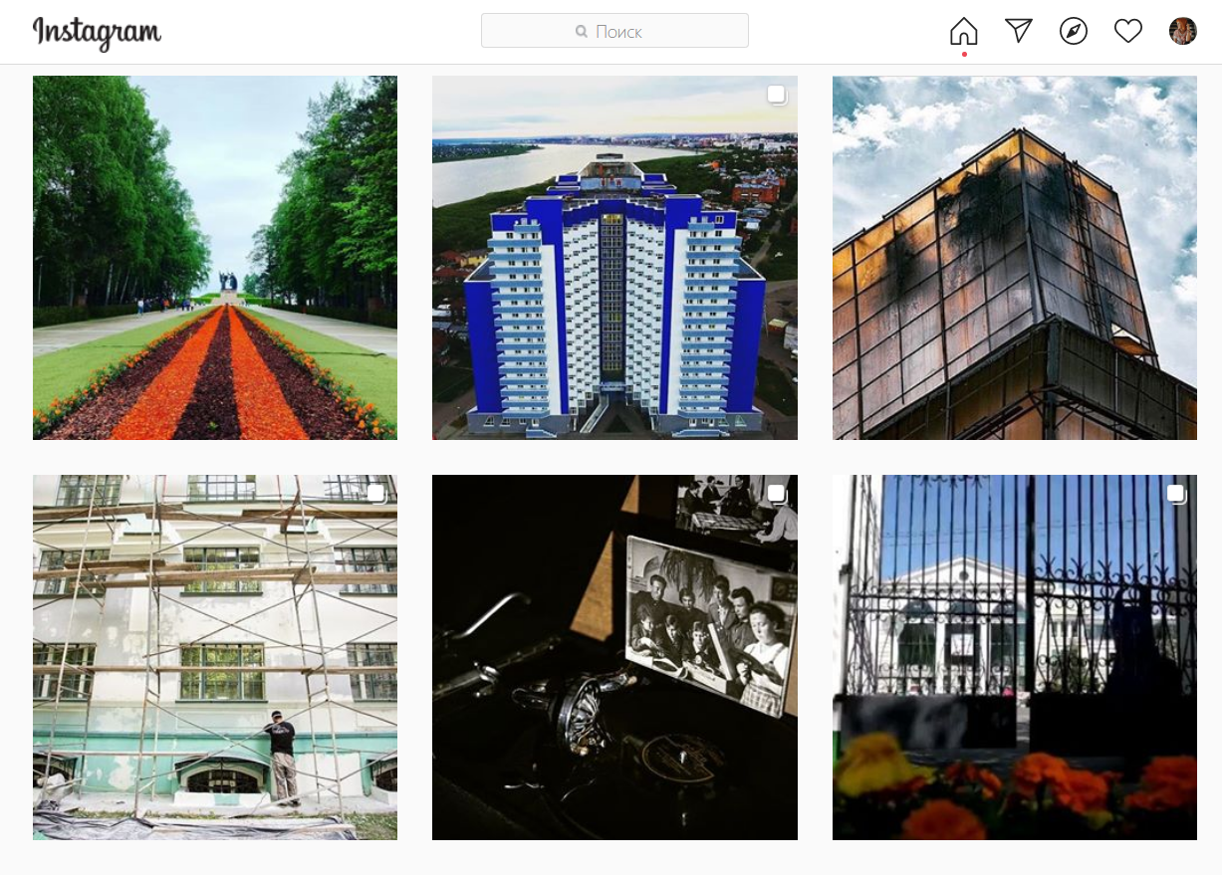Open the flower alley park photo

coord(215,258)
